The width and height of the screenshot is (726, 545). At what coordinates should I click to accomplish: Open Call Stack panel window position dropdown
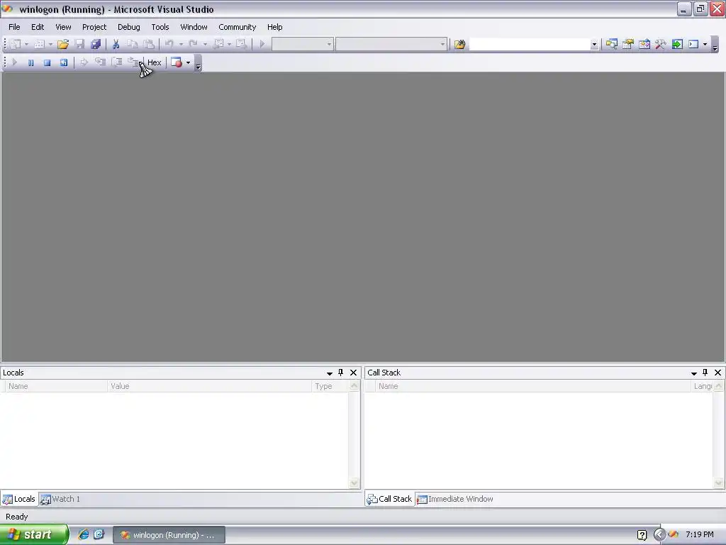click(x=694, y=373)
